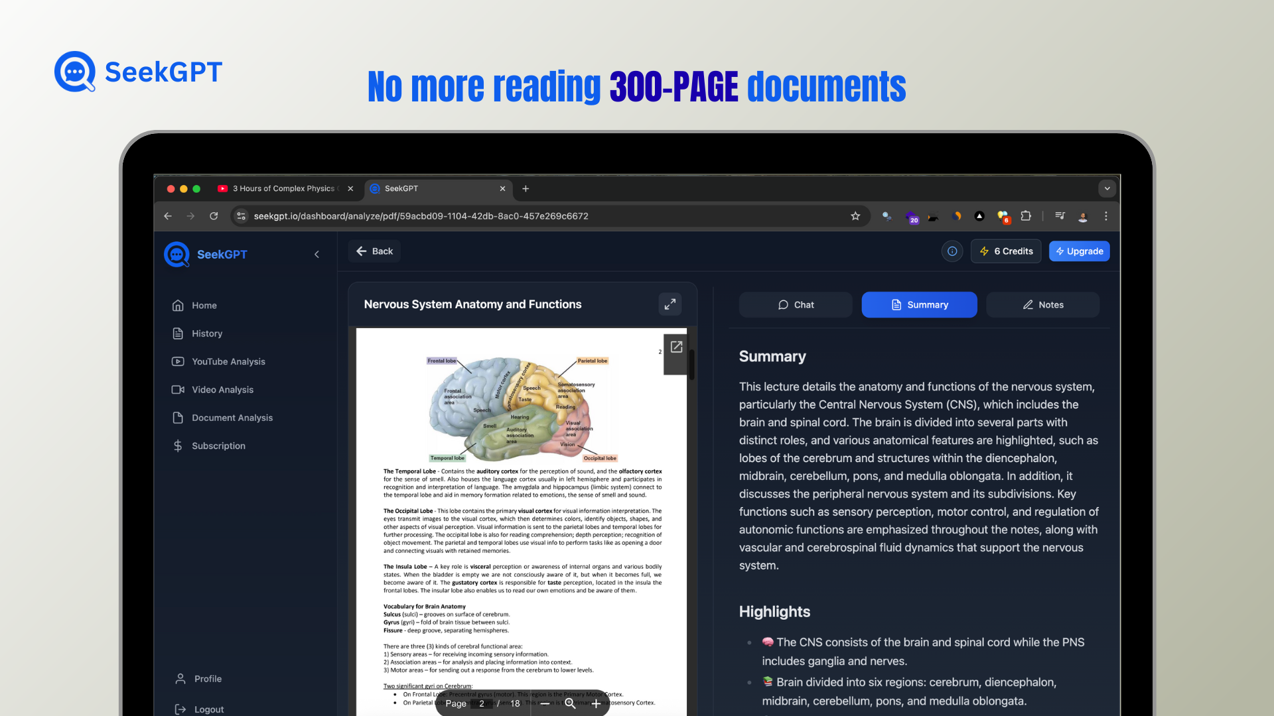
Task: View site information in the address bar
Action: [x=242, y=216]
